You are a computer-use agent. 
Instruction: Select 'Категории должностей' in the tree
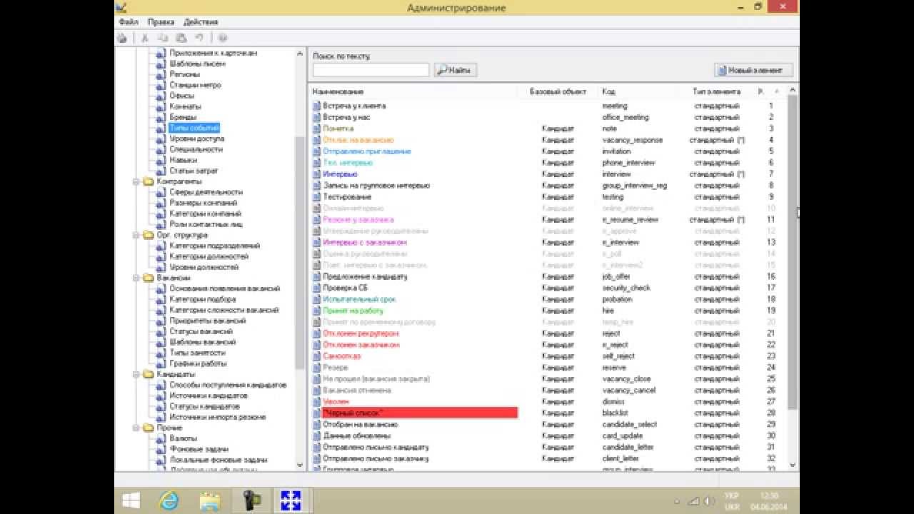point(209,256)
